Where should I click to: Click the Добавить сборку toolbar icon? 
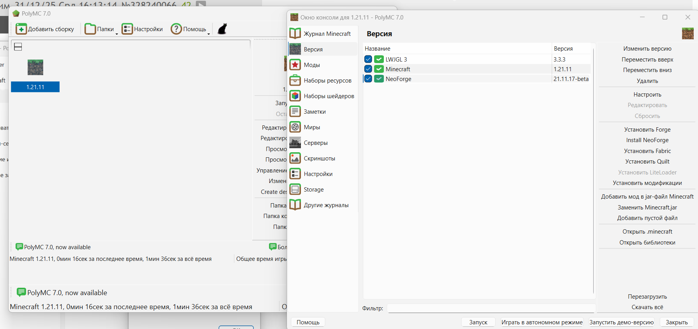pyautogui.click(x=21, y=29)
